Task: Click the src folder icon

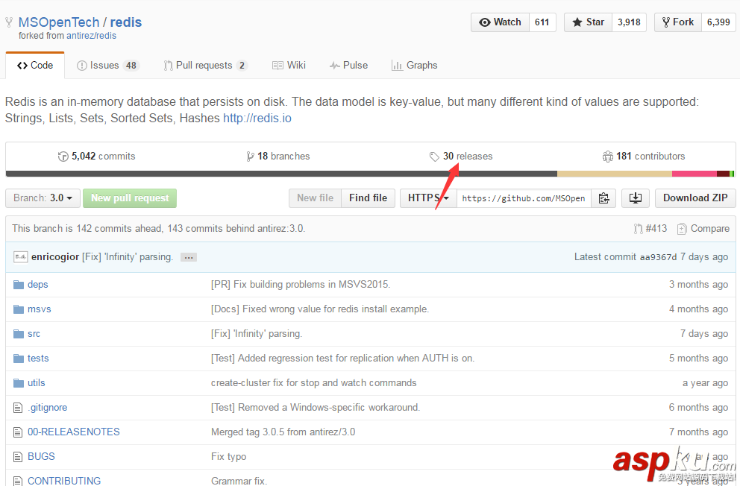Action: 19,334
